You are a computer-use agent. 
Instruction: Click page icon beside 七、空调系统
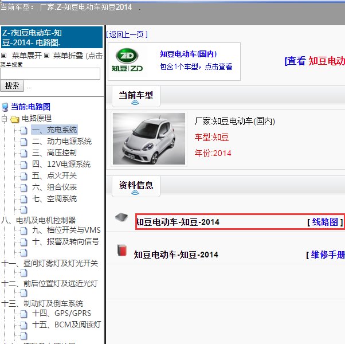click(23, 199)
